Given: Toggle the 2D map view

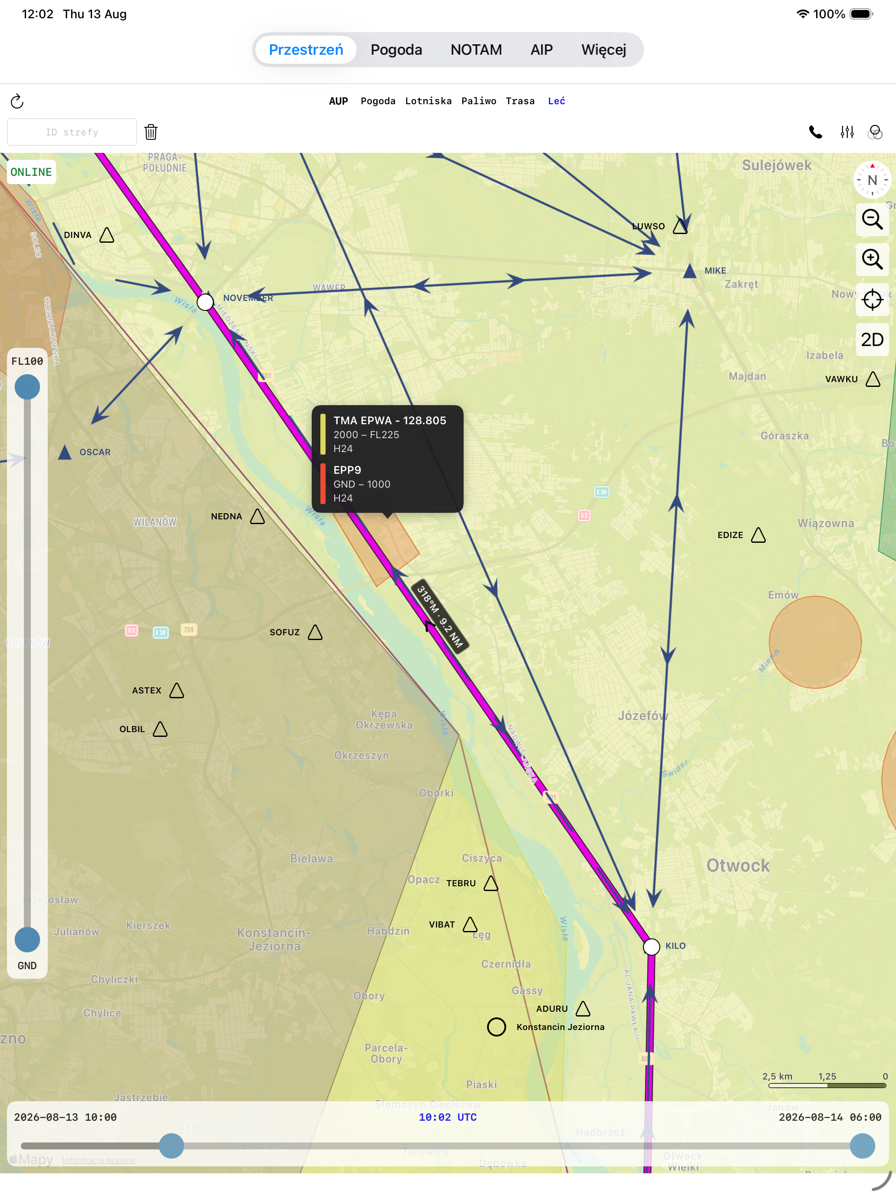Looking at the screenshot, I should coord(872,339).
